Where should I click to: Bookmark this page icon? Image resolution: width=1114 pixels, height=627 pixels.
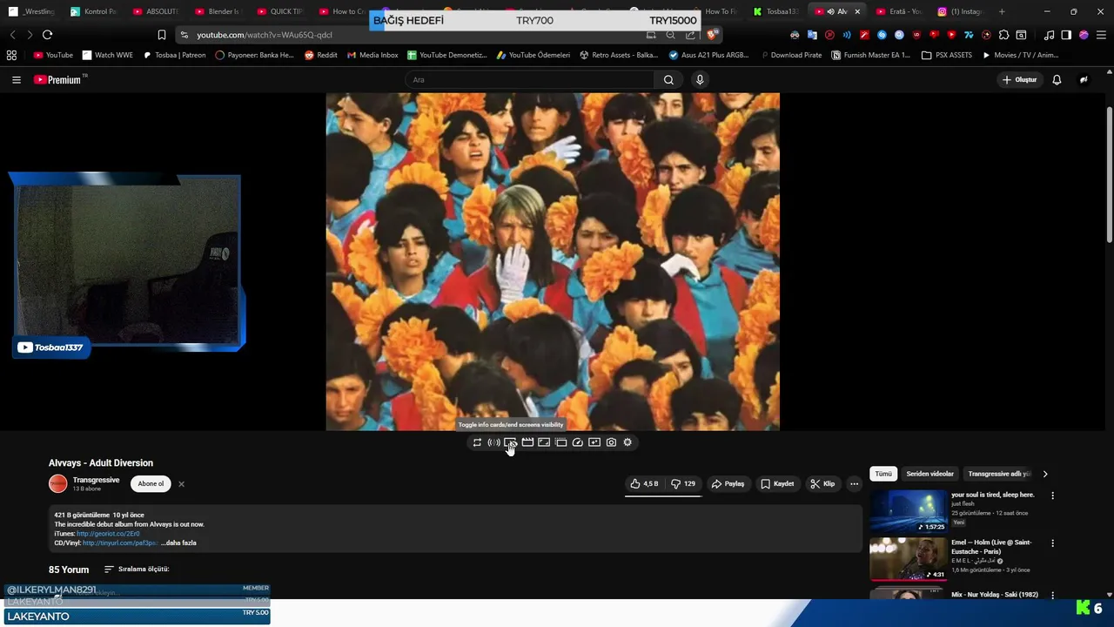(161, 35)
